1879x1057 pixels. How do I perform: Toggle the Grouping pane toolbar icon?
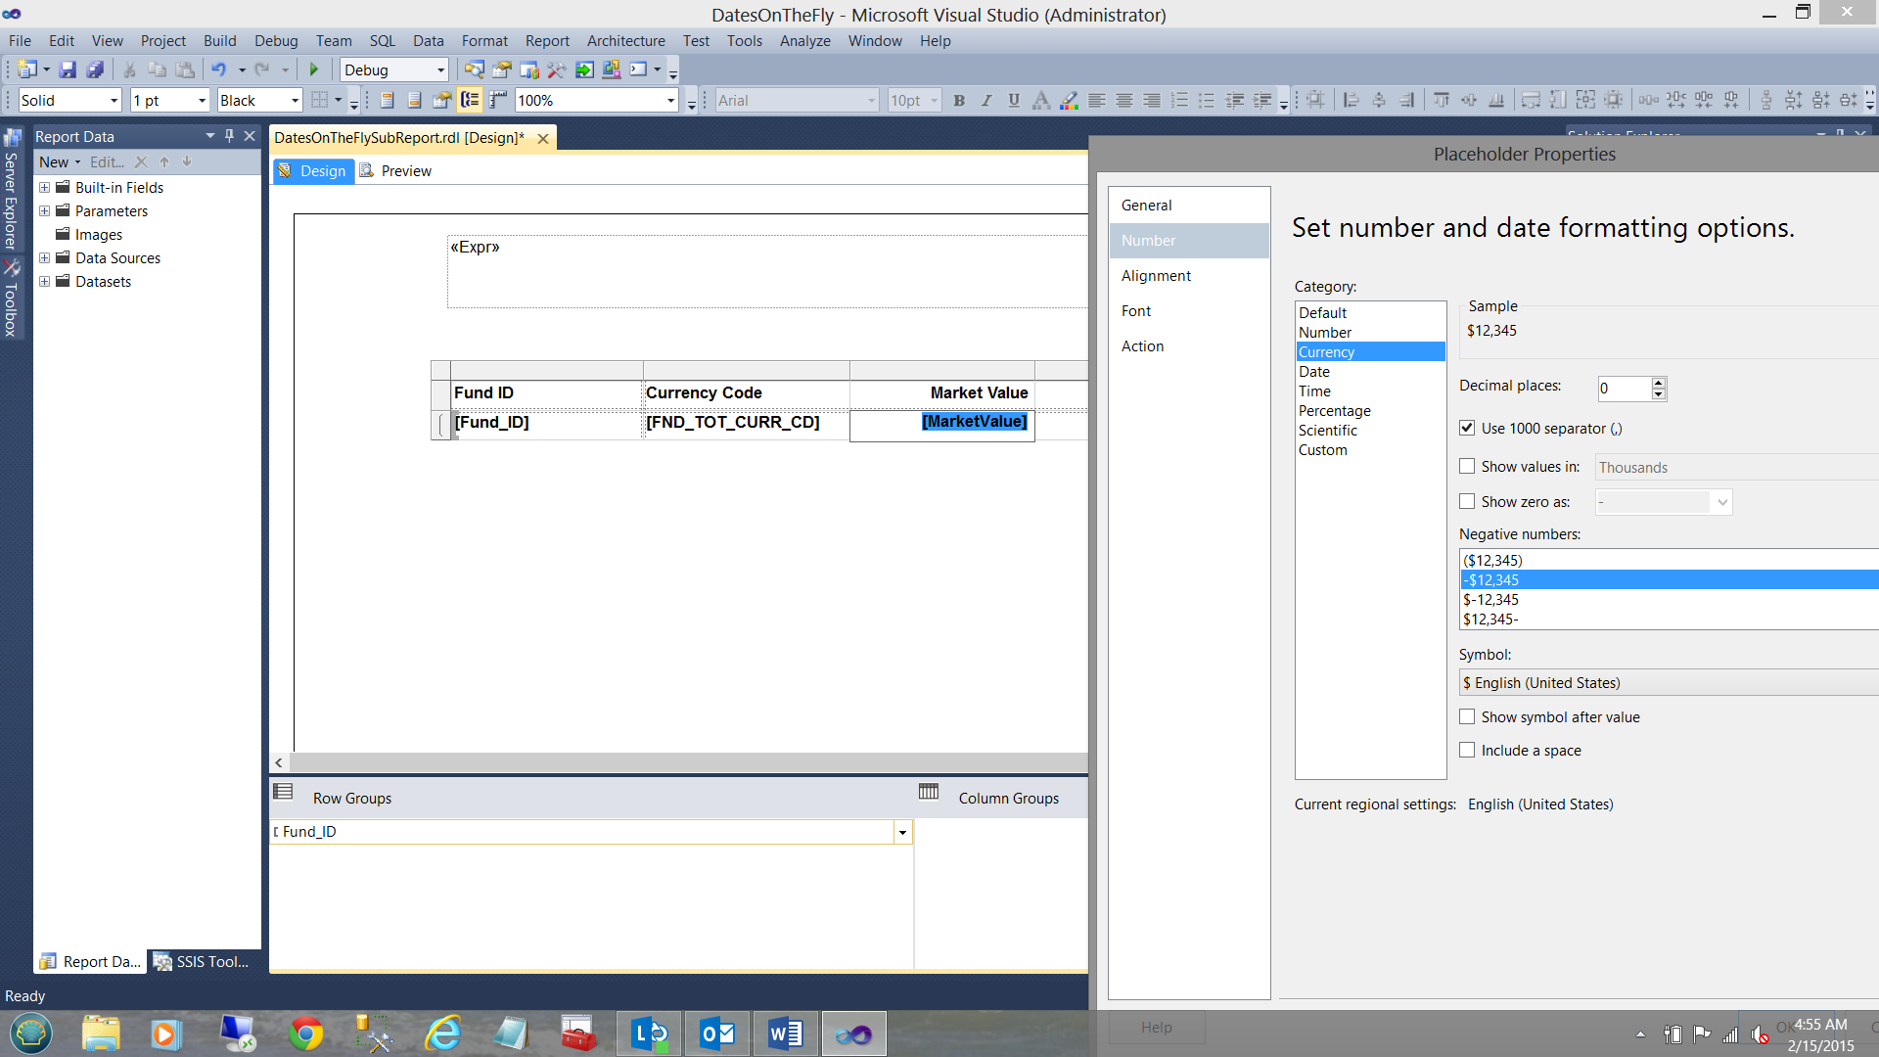pos(471,100)
